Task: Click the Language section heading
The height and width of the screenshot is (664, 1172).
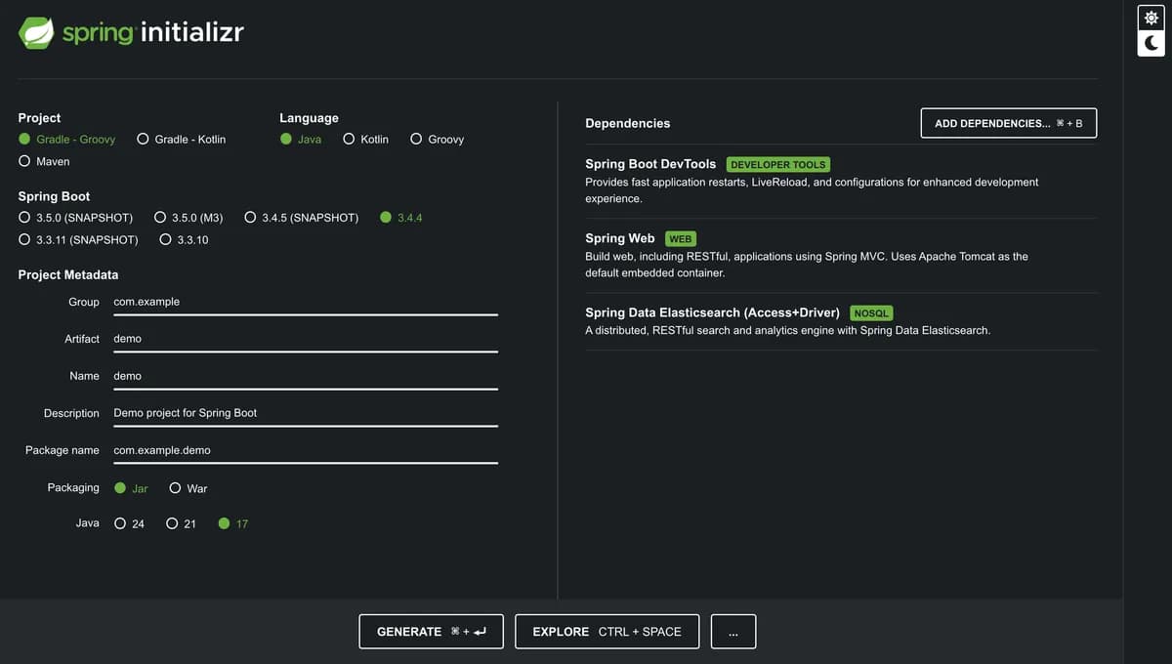Action: [x=309, y=118]
